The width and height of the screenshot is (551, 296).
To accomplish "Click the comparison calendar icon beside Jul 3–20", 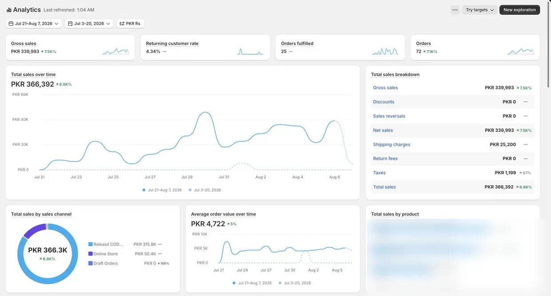I will [x=70, y=24].
